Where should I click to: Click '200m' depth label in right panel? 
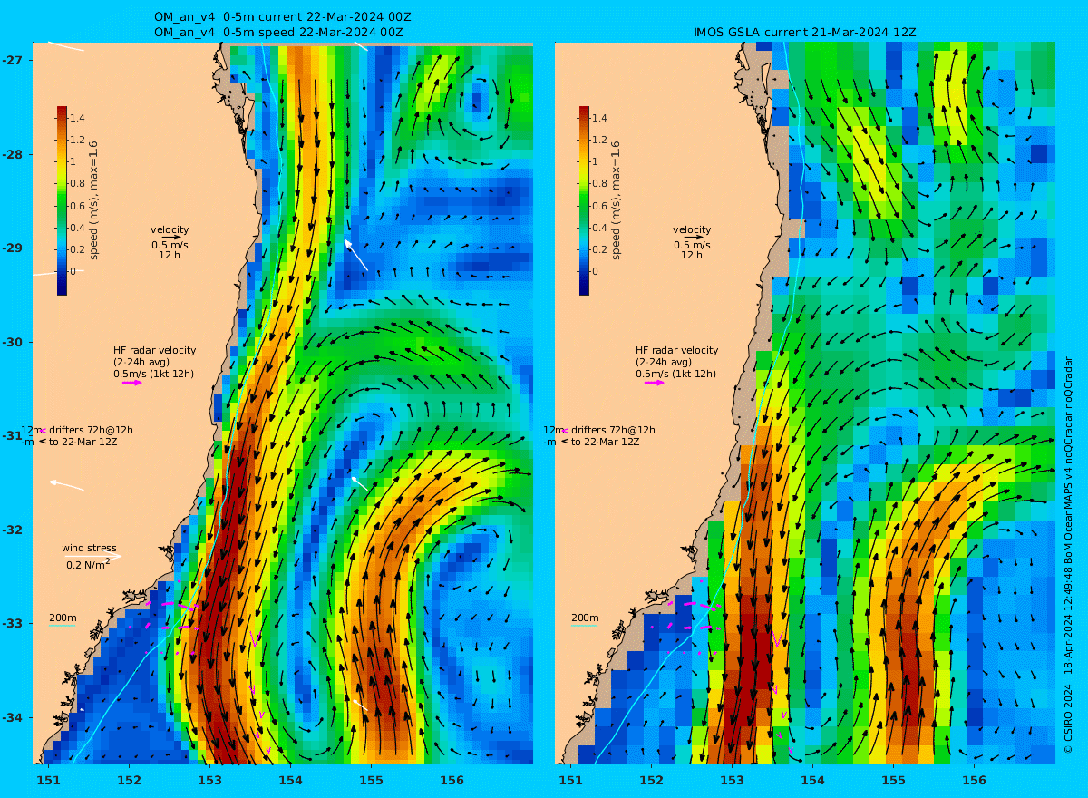click(585, 618)
